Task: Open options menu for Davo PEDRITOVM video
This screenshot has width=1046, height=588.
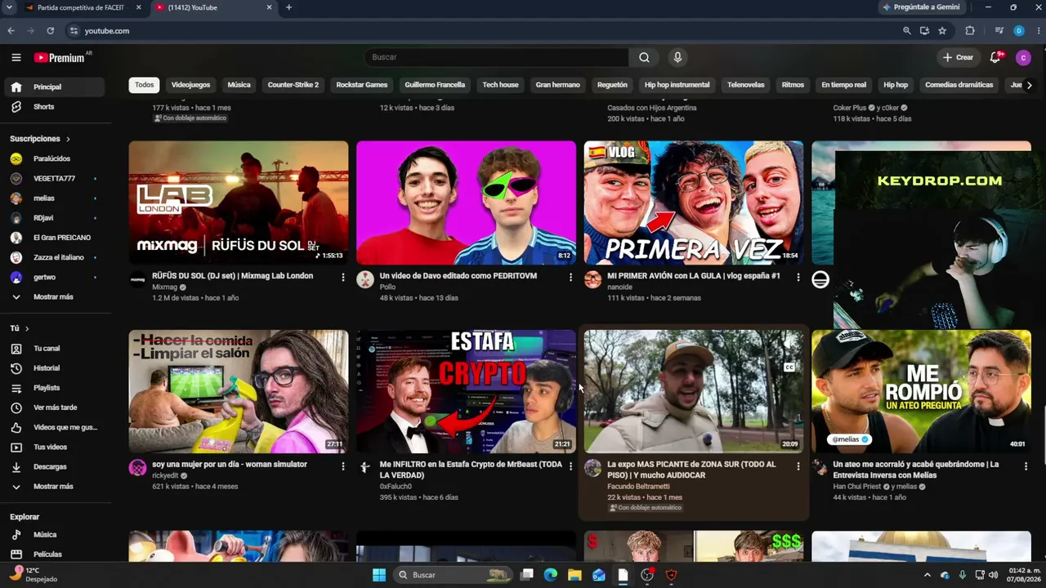Action: tap(570, 277)
